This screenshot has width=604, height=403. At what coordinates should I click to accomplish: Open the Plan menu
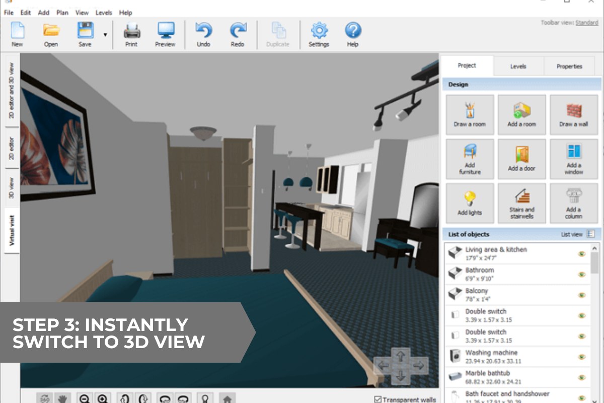click(62, 13)
